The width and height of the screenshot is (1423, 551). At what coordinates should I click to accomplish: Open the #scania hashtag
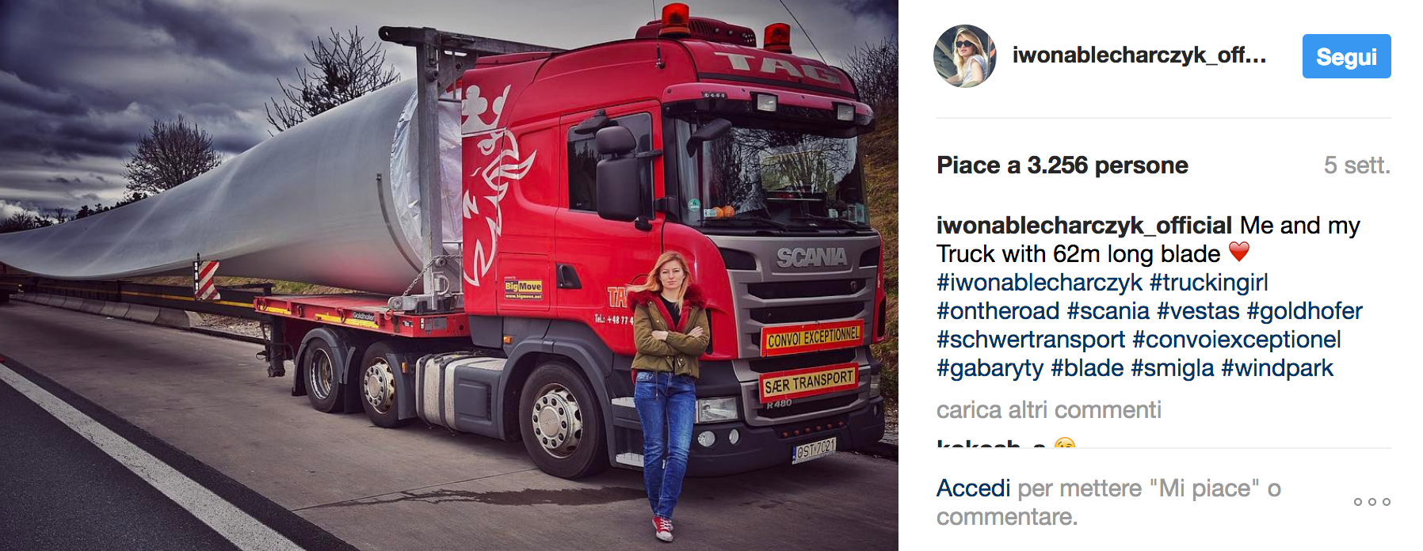[1108, 311]
